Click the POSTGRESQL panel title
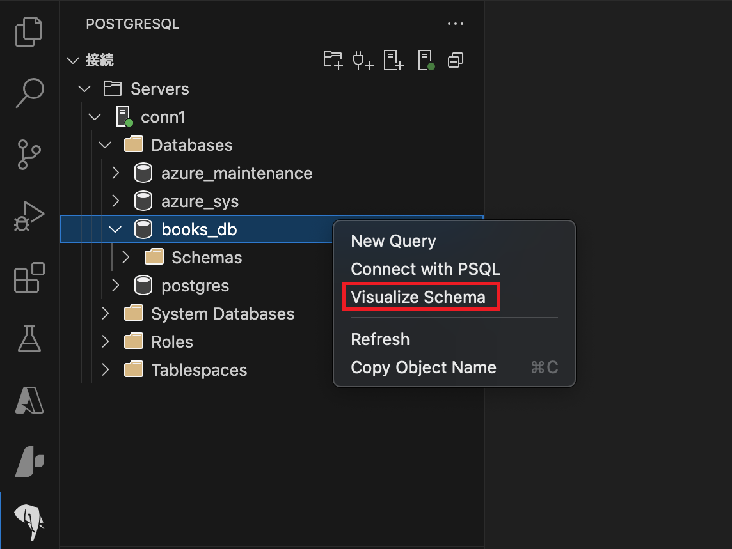This screenshot has height=549, width=732. click(132, 24)
